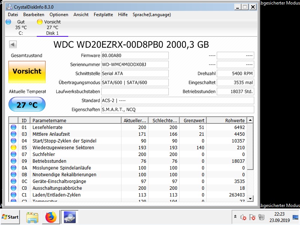Image resolution: width=300 pixels, height=225 pixels.
Task: Click the Aktueller... column header
Action: click(135, 120)
